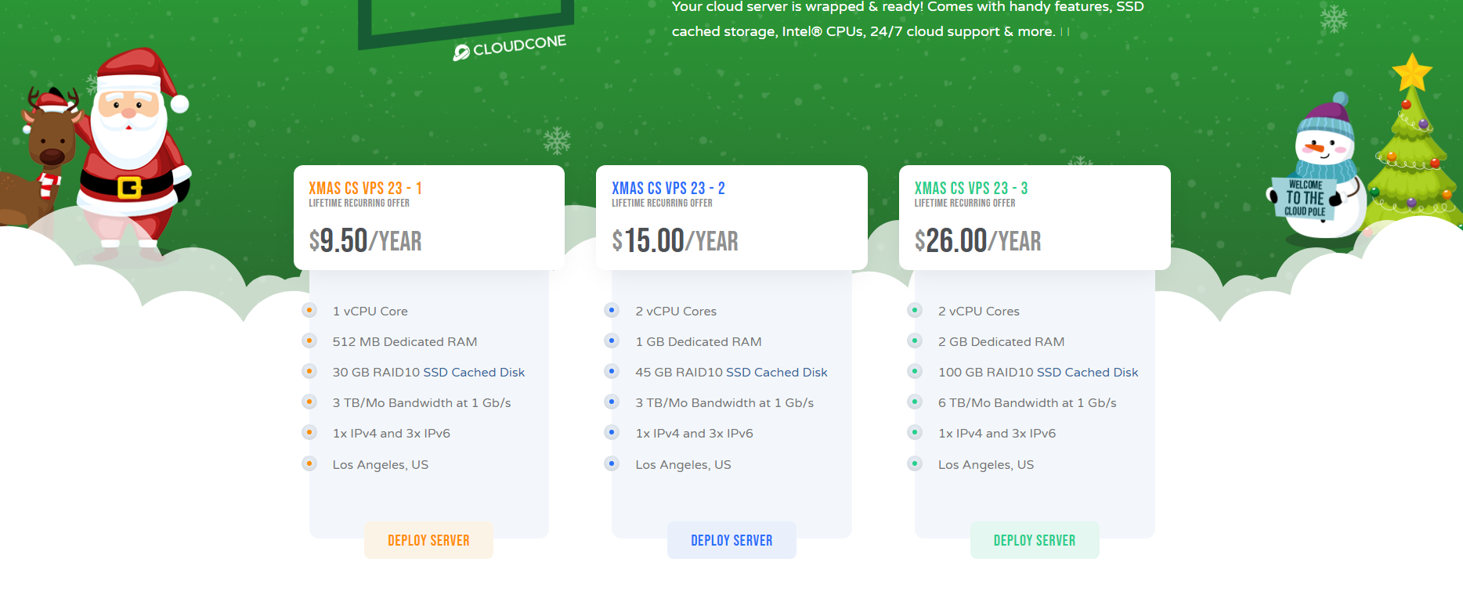Click the blue bullet beside 45 GB RAID10
Image resolution: width=1463 pixels, height=591 pixels.
coord(612,372)
